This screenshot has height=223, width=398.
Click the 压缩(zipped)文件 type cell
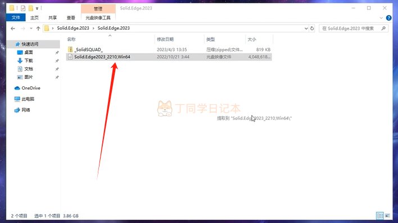(x=224, y=50)
